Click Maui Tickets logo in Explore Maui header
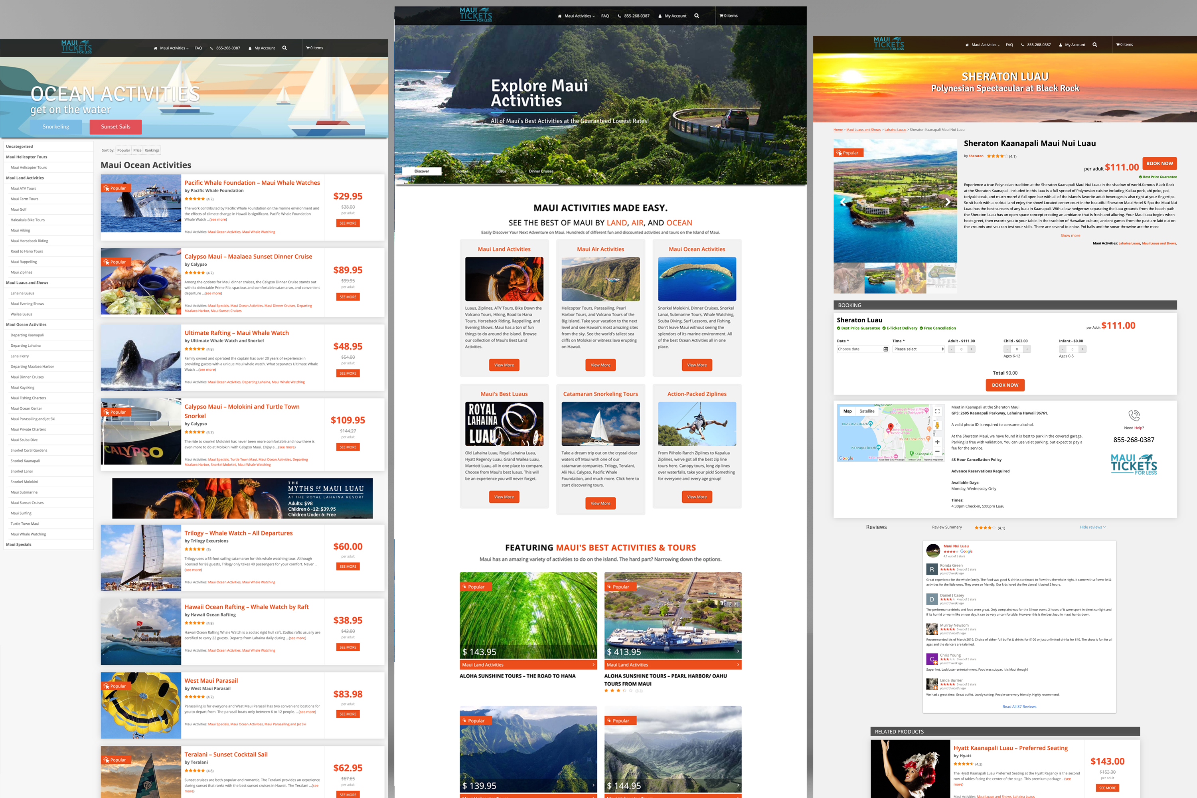 point(476,15)
